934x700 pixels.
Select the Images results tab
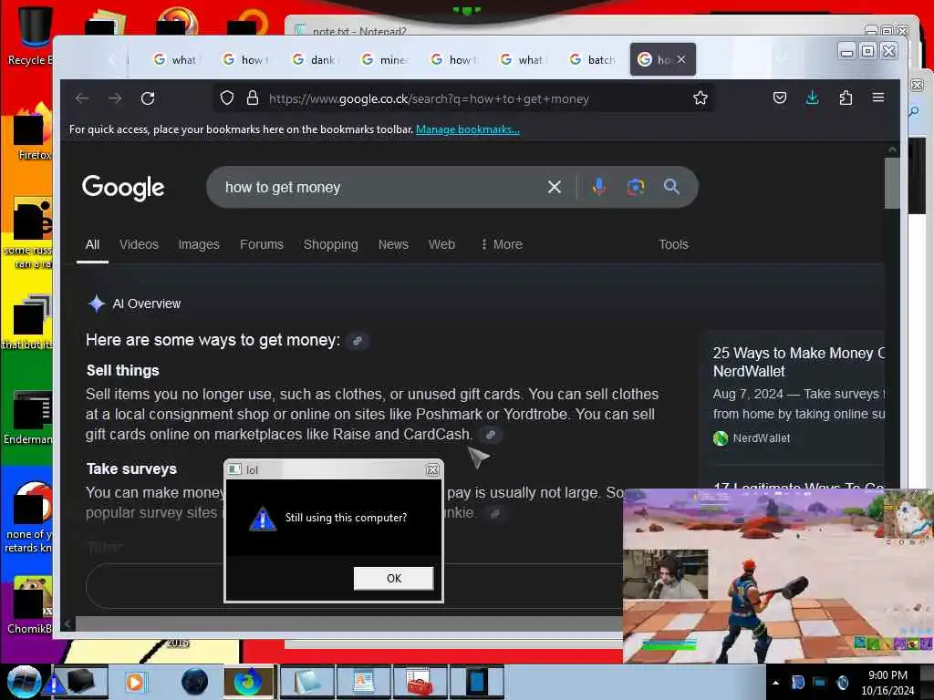click(x=198, y=244)
